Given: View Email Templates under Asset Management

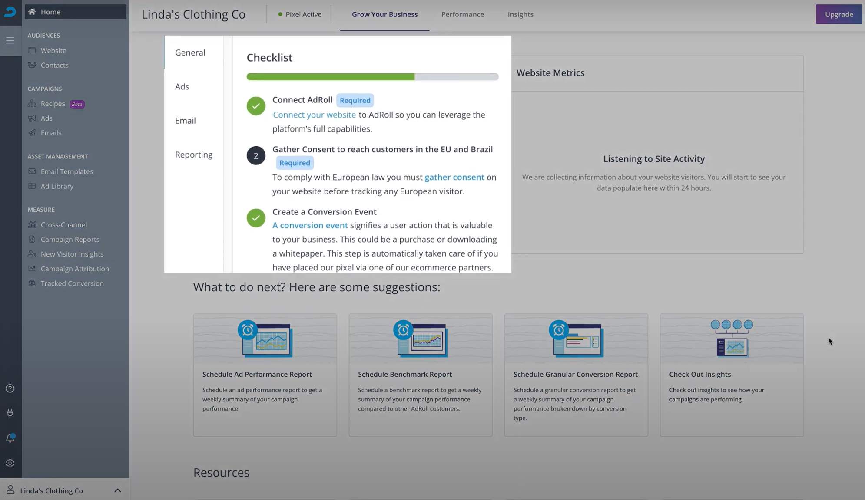Looking at the screenshot, I should (x=67, y=171).
